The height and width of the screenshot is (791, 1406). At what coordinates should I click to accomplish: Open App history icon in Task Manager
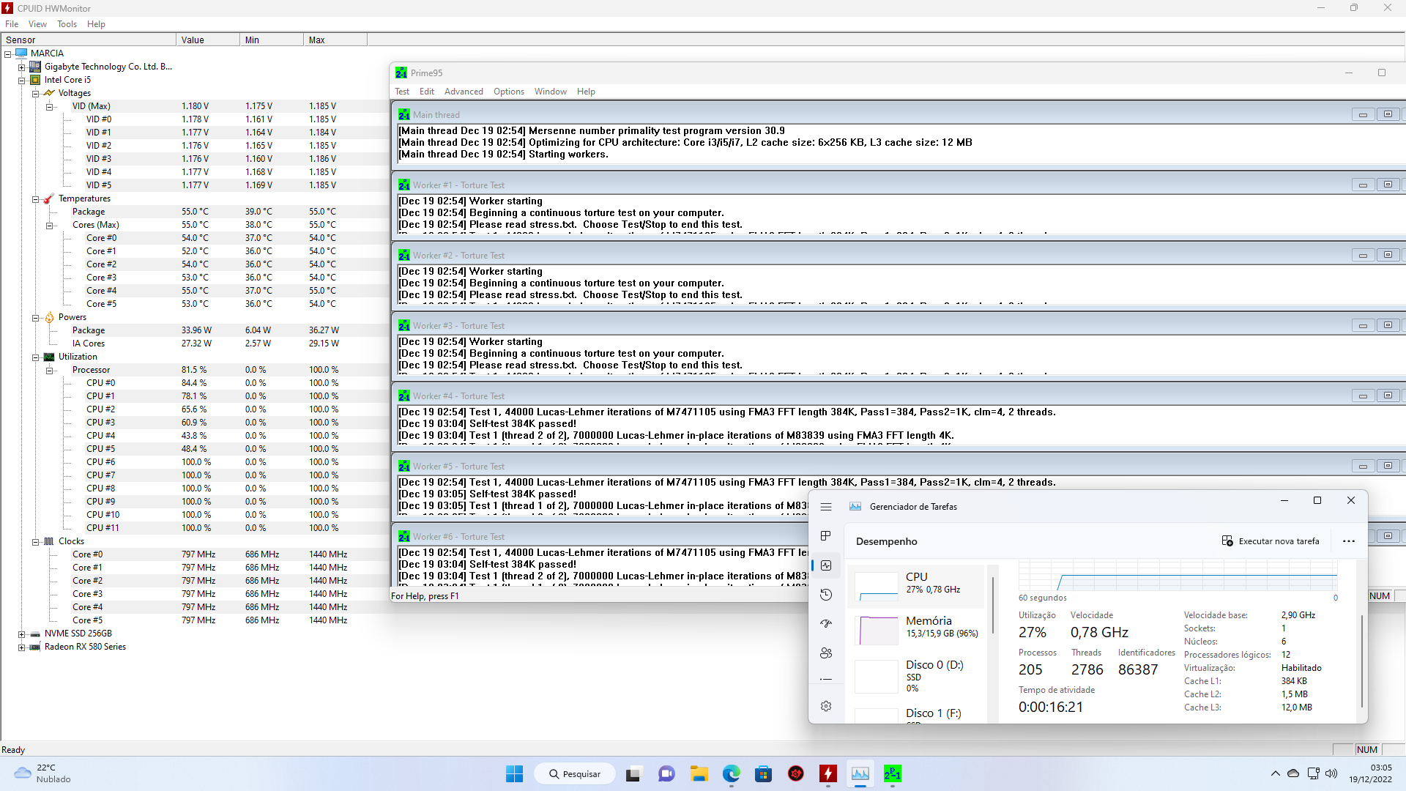[826, 595]
